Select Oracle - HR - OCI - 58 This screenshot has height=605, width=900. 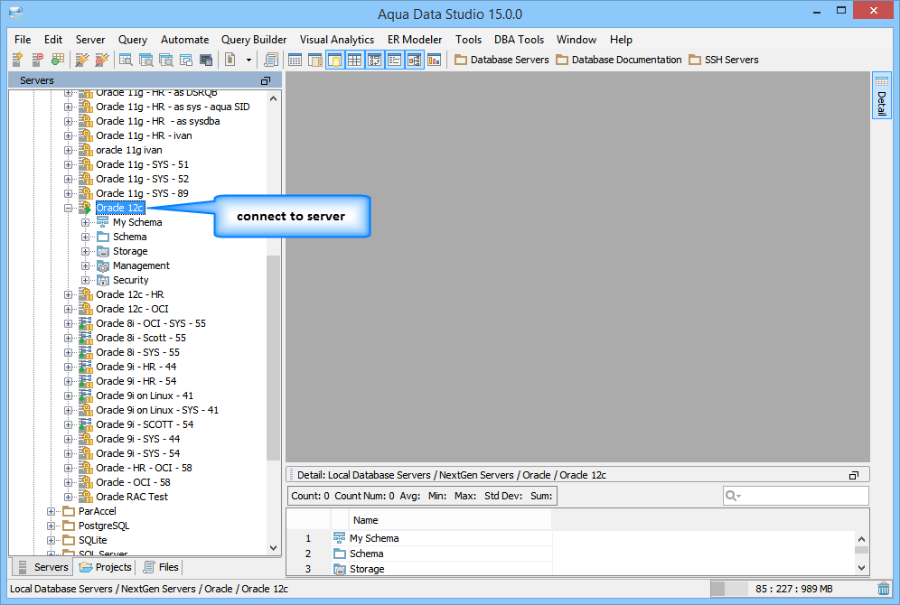coord(144,468)
